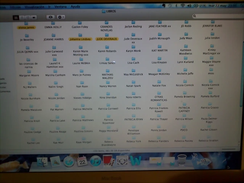244x183 pixels.
Task: Open Safari compass icon in Dock
Action: pyautogui.click(x=69, y=162)
